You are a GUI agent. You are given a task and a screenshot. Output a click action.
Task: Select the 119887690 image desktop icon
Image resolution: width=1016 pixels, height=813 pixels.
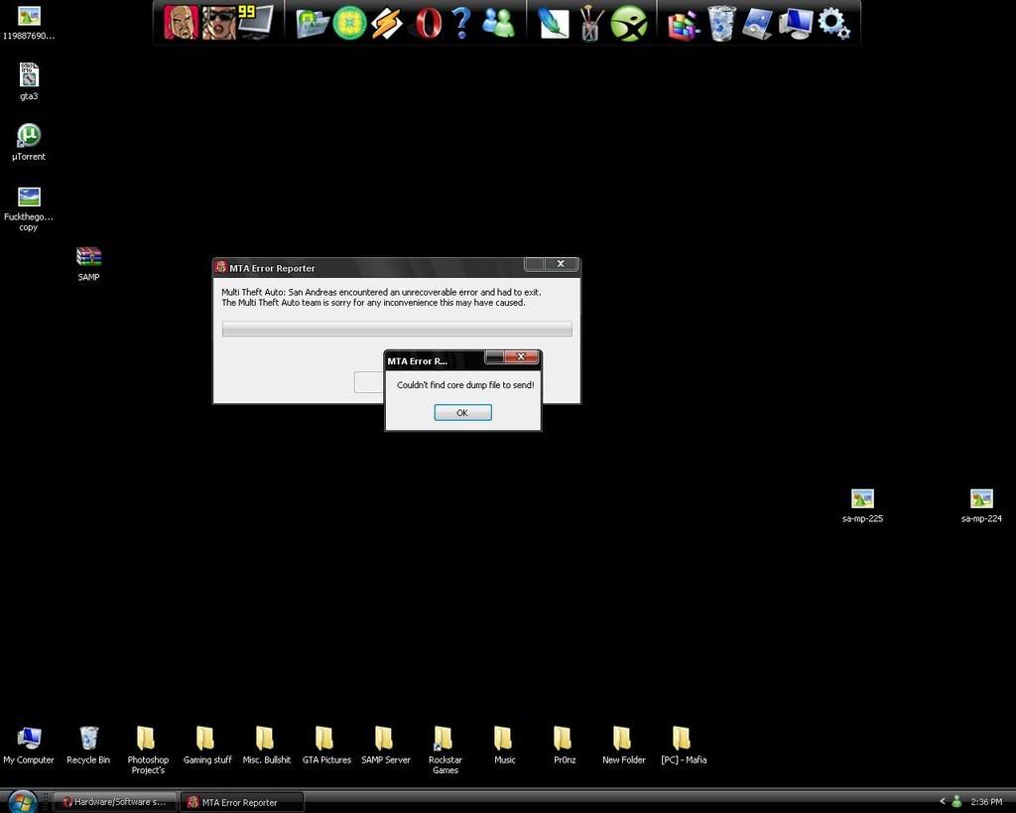[x=29, y=22]
